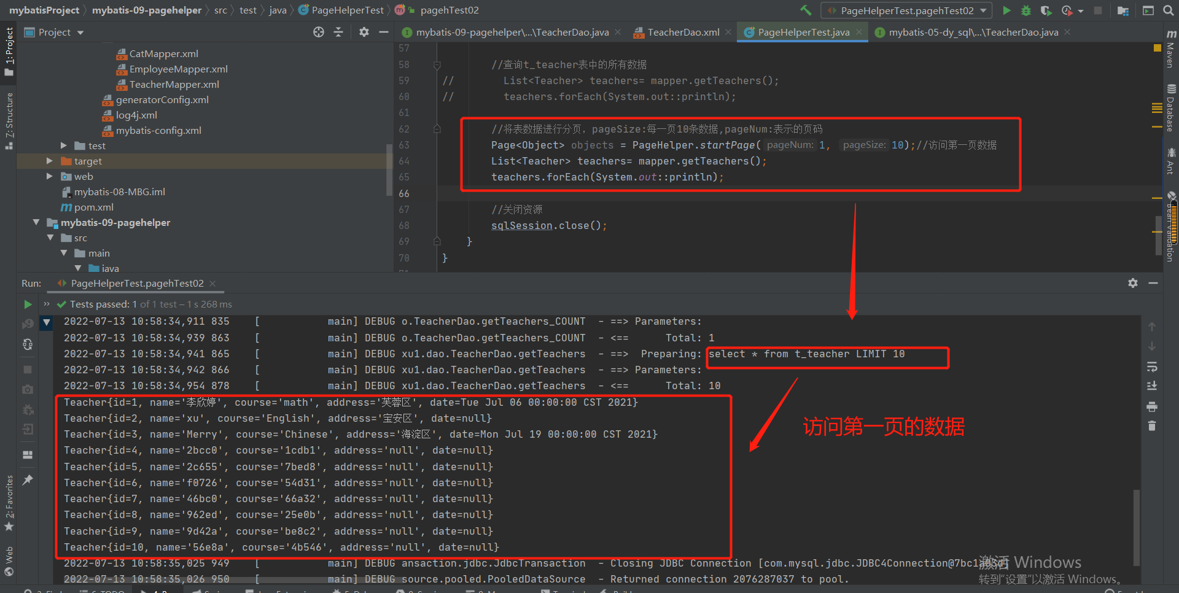The height and width of the screenshot is (593, 1179).
Task: Open the Web tool window tab
Action: tap(9, 561)
